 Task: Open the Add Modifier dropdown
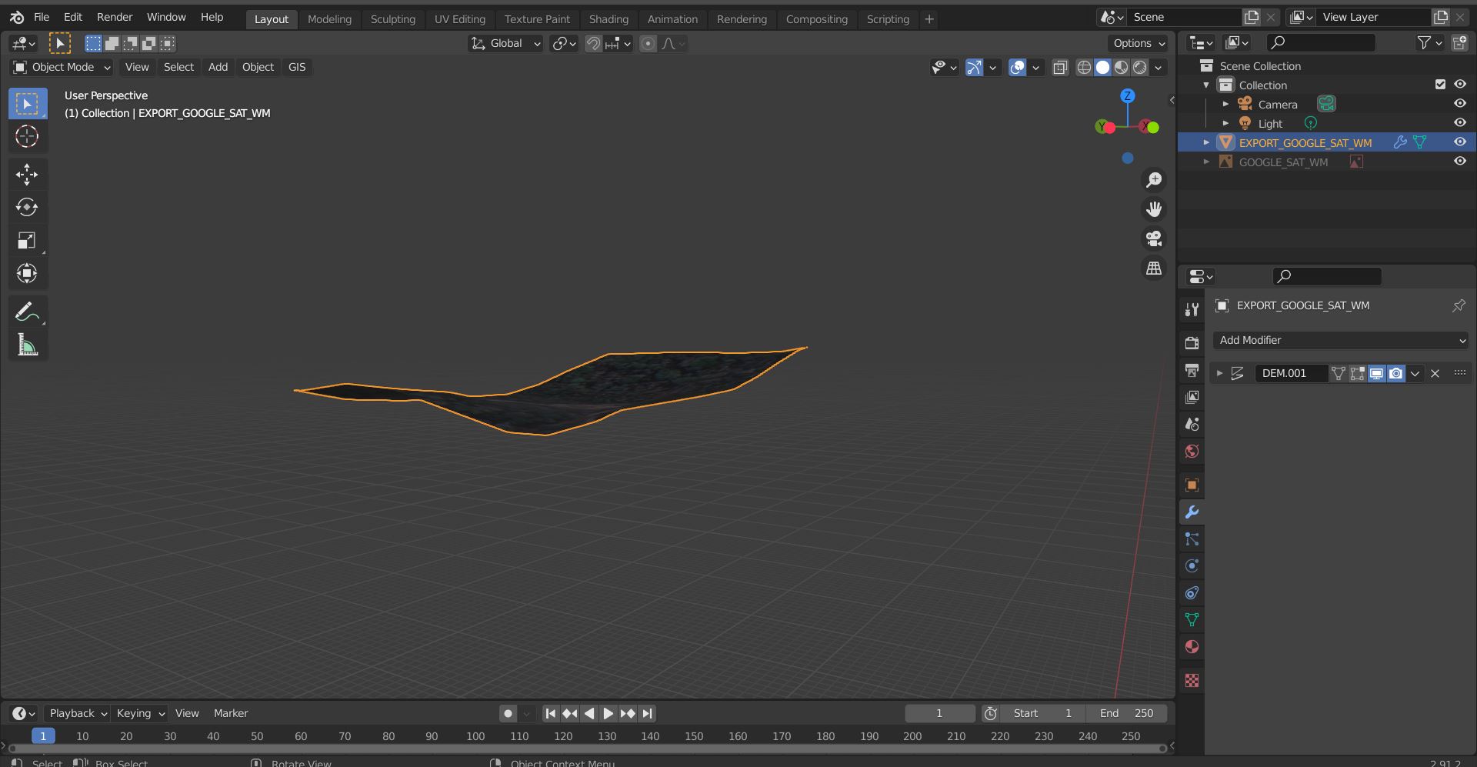(x=1341, y=340)
